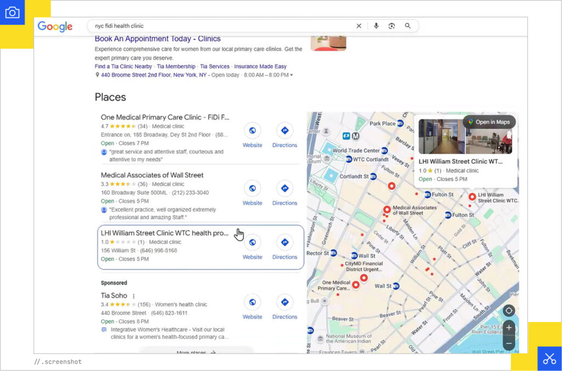This screenshot has width=562, height=371.
Task: Follow the Find a Tia Clinic Nearby link
Action: point(122,66)
